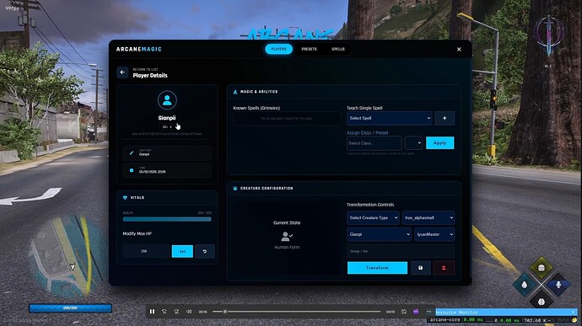582x326 pixels.
Task: Click the Set max HP button
Action: click(182, 252)
